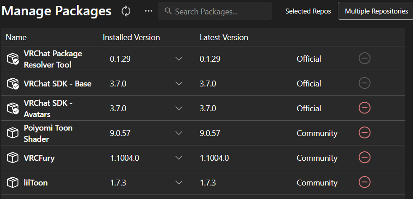Click the refresh packages icon
Viewport: 413px width, 199px height.
pos(126,11)
